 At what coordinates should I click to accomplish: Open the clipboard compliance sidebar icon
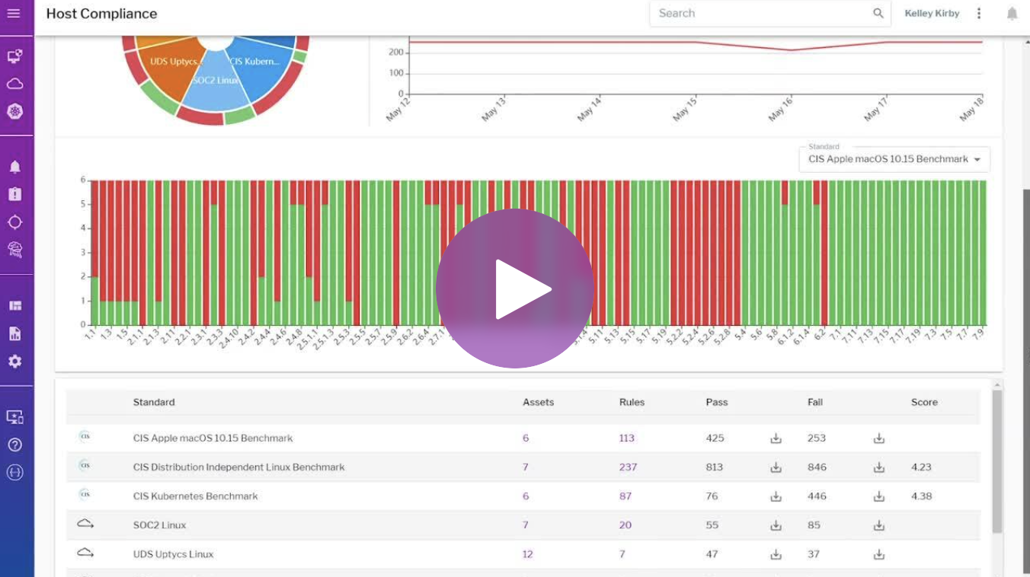point(14,194)
